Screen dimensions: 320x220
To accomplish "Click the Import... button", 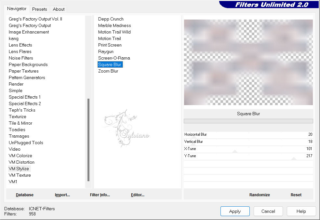I will [x=62, y=195].
